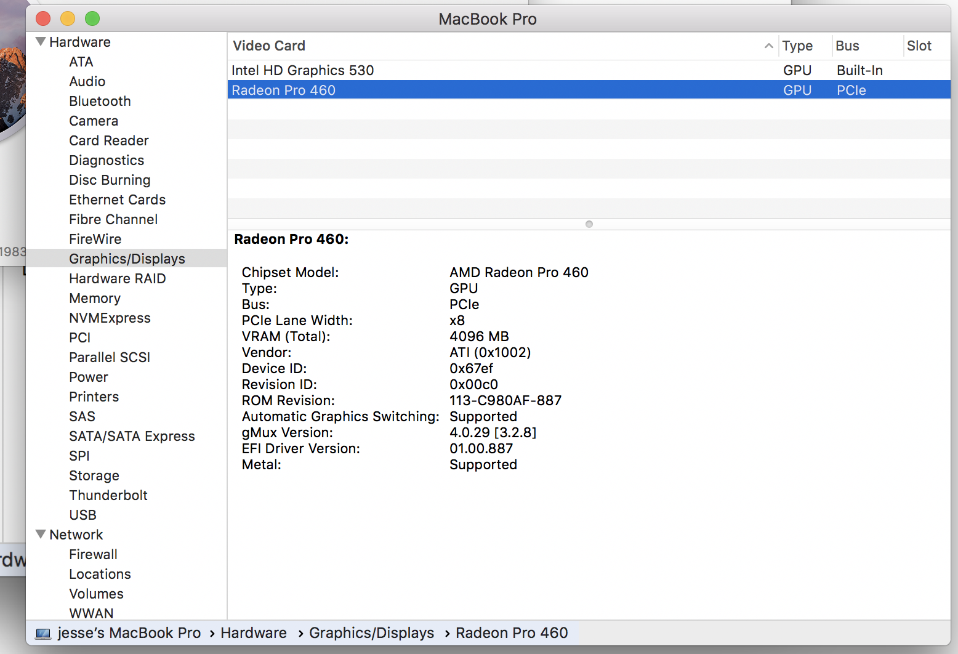Select USB in the sidebar

(x=83, y=515)
